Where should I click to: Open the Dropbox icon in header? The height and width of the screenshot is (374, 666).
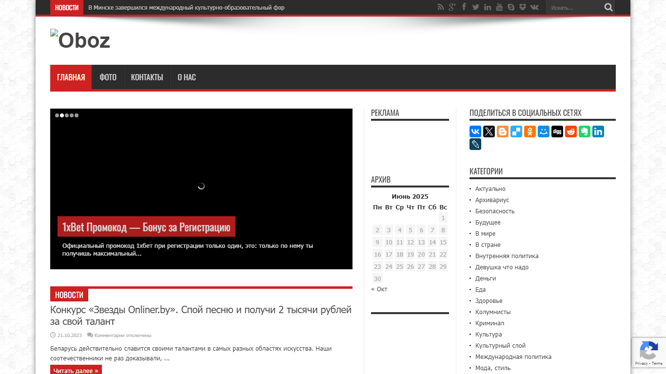click(523, 7)
